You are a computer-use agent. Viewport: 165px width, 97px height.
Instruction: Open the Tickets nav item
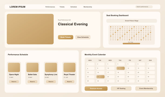62,7
